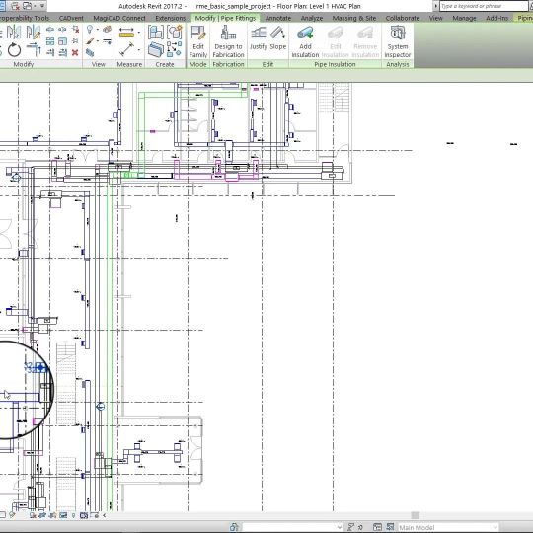Click the Create Parts icon

(x=156, y=50)
